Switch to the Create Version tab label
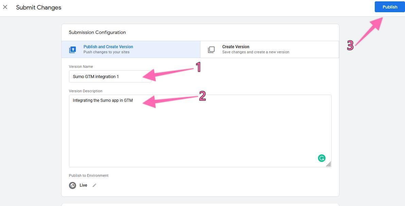The height and width of the screenshot is (206, 405). (236, 47)
